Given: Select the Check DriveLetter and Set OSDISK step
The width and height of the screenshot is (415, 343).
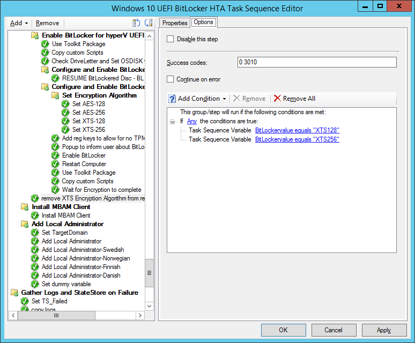Looking at the screenshot, I should (98, 61).
